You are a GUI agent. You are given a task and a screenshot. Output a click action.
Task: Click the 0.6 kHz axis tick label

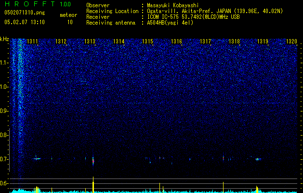4,183
